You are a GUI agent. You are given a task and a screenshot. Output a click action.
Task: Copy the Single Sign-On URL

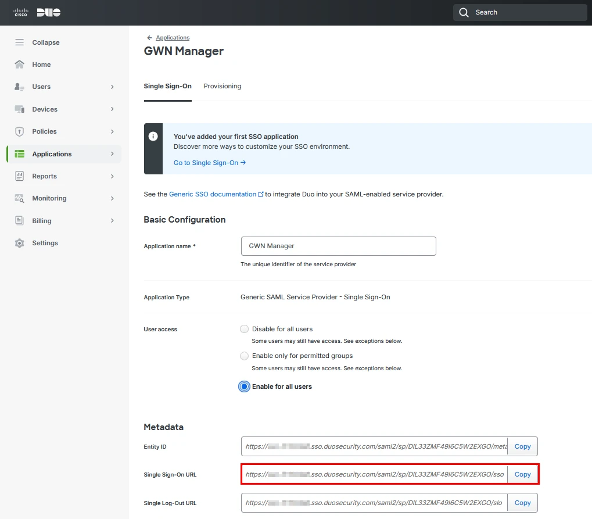click(522, 474)
